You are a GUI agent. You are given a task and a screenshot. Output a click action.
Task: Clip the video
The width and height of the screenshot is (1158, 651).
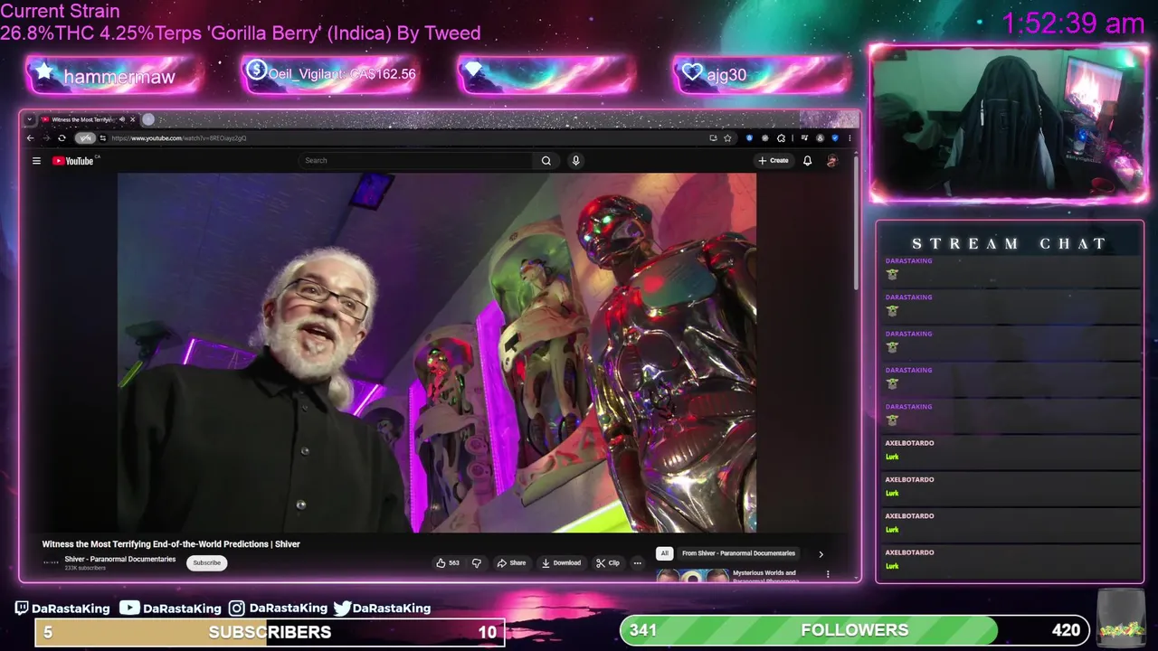point(608,562)
